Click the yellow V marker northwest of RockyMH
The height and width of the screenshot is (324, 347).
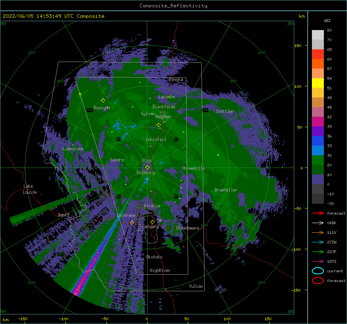(x=80, y=94)
